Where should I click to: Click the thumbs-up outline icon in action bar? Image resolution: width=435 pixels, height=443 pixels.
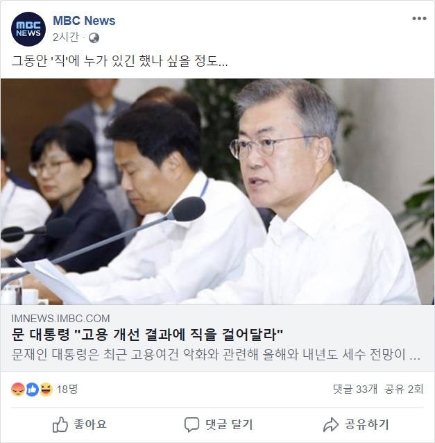click(60, 424)
